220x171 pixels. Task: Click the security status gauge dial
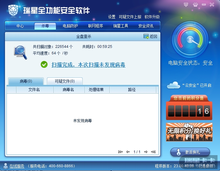point(190,39)
